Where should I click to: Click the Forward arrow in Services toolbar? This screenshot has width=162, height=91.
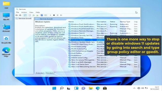click(x=20, y=15)
